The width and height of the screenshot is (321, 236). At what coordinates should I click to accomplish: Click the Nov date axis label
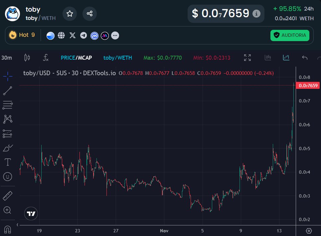tap(164, 231)
